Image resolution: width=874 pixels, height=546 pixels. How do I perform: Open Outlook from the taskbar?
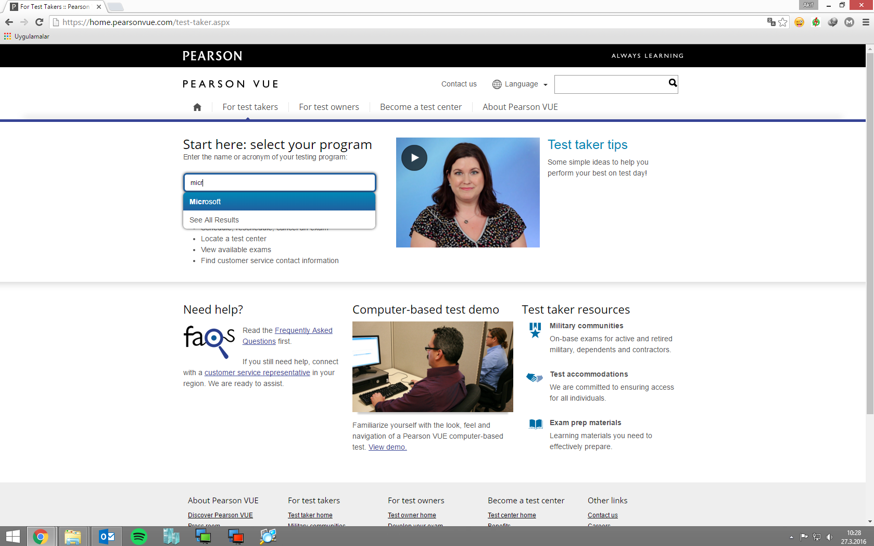click(107, 536)
